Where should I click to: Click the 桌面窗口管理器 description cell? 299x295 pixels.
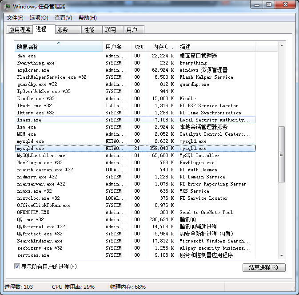click(198, 56)
